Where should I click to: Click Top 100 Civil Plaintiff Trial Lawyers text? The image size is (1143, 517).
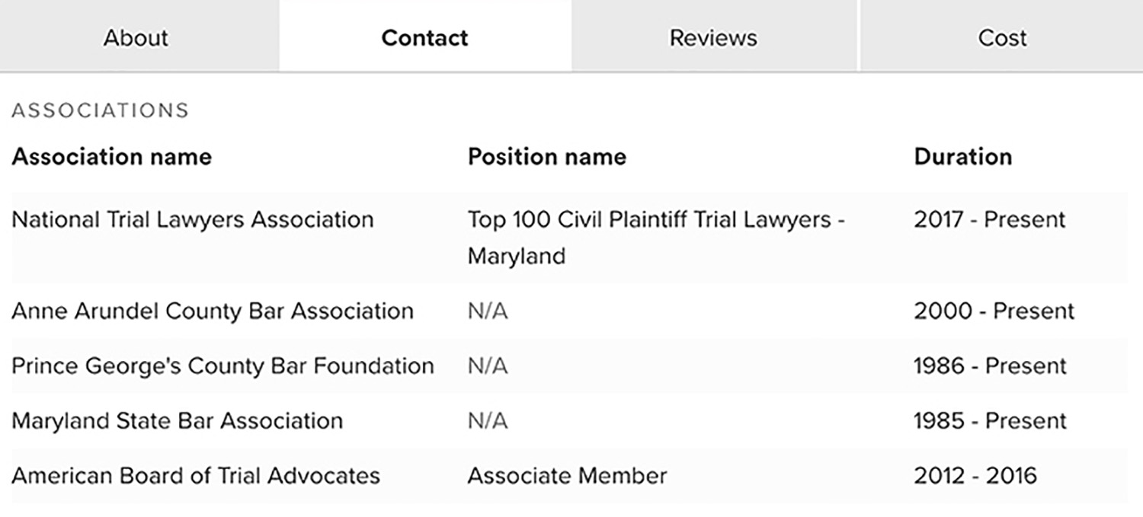point(655,221)
